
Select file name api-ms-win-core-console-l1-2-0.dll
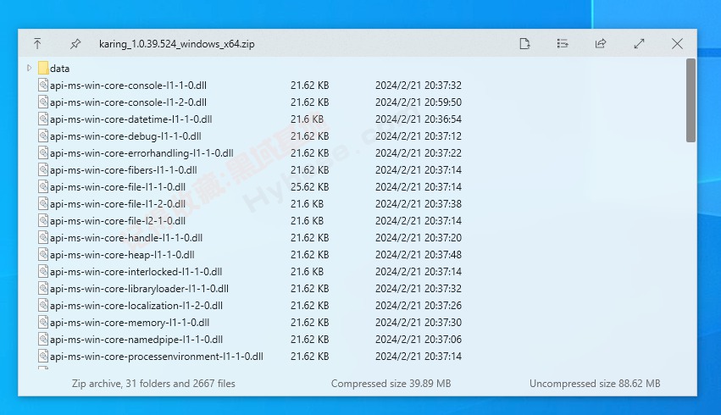tap(128, 102)
